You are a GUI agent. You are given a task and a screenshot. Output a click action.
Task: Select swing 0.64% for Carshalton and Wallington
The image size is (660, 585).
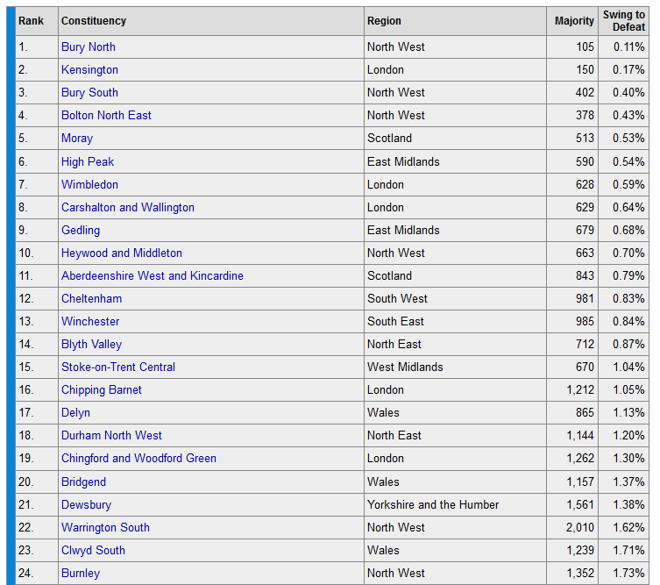pyautogui.click(x=628, y=207)
